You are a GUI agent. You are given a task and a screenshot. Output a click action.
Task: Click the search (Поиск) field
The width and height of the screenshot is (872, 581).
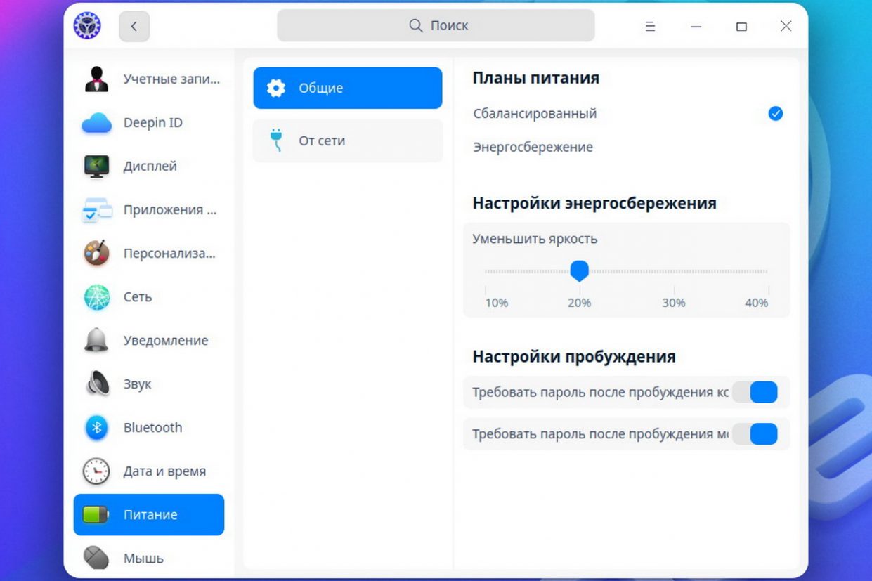(436, 26)
